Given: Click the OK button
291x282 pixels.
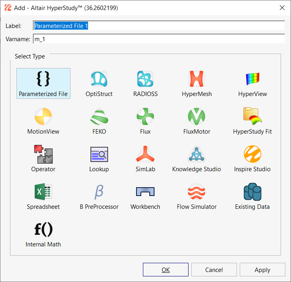Looking at the screenshot, I should (166, 270).
